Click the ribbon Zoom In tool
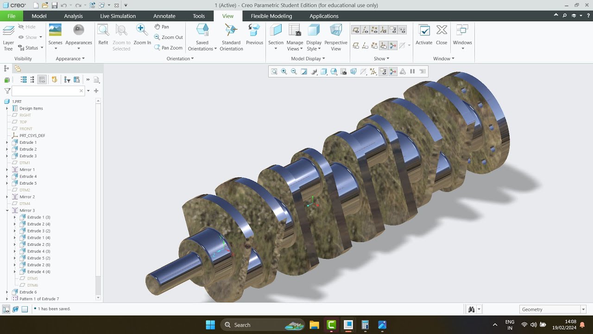This screenshot has width=593, height=334. coord(142,35)
